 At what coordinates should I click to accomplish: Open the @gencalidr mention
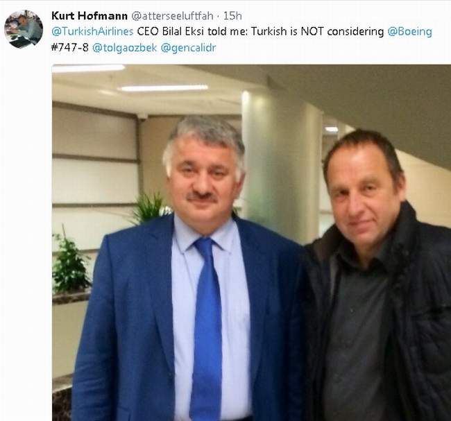[189, 48]
